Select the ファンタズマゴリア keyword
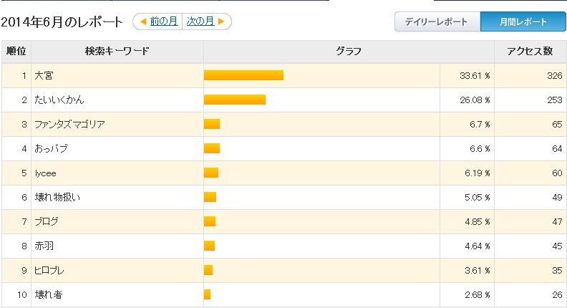 pos(69,125)
